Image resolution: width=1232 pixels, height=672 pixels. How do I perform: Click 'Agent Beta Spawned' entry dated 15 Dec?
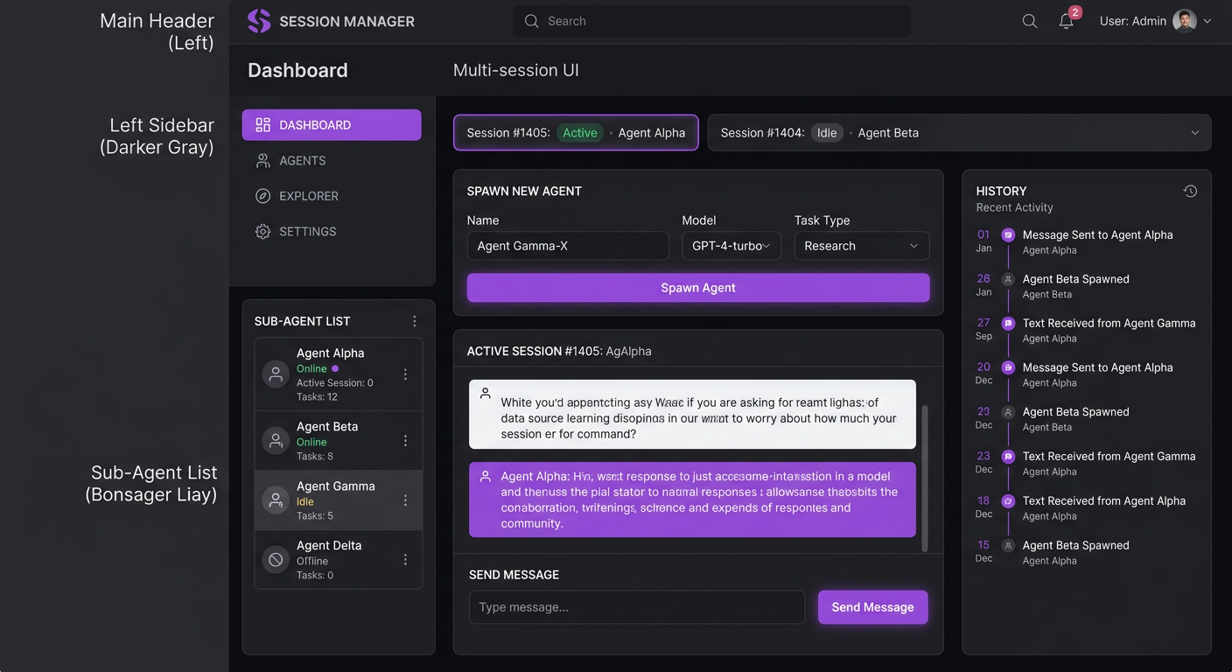[1075, 545]
